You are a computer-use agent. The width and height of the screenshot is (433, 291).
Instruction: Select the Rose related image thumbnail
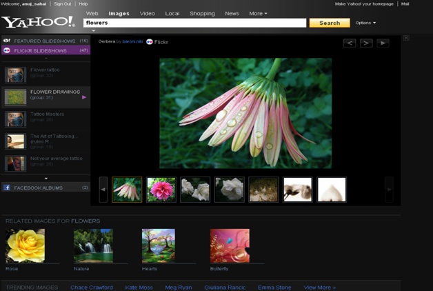(x=25, y=246)
